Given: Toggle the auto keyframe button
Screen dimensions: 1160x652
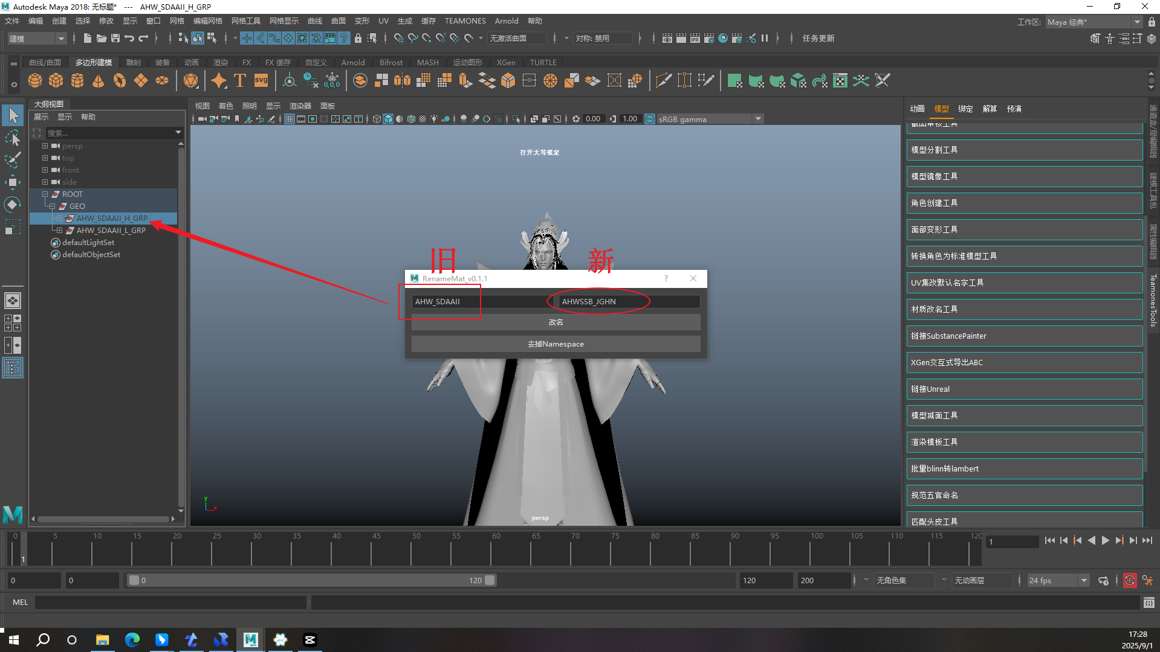Looking at the screenshot, I should (x=1129, y=580).
